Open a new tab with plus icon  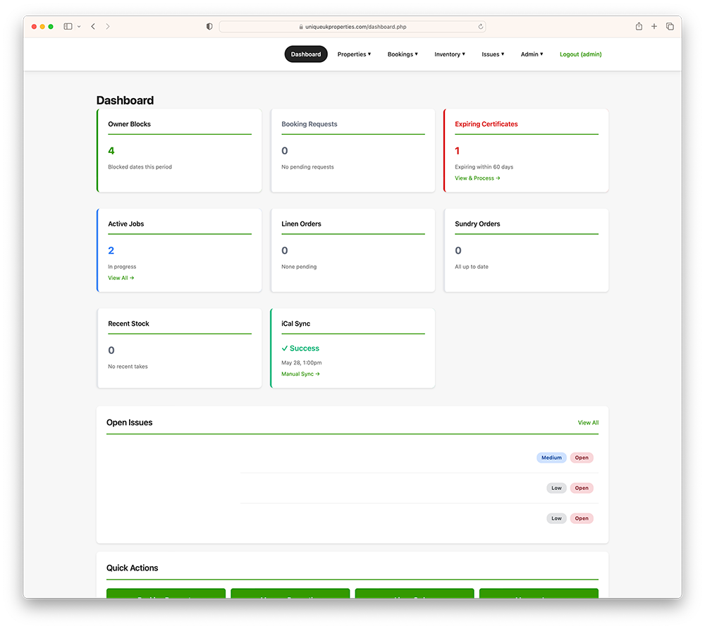[x=654, y=27]
